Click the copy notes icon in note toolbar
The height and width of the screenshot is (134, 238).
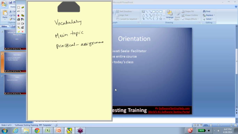click(x=23, y=16)
